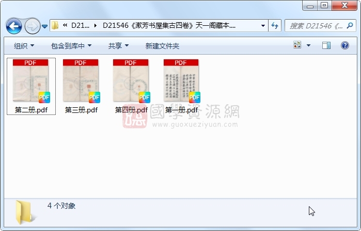The image size is (361, 231).
Task: Minimize the Explorer window
Action: tap(310, 6)
